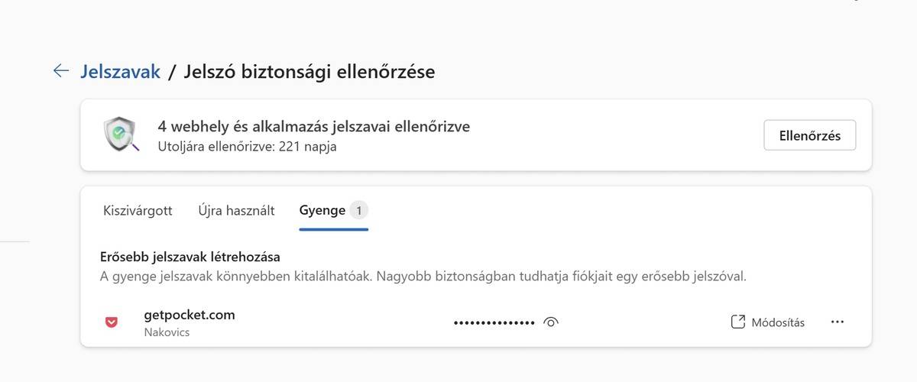Switch to the Újra használt tab
Screen dimensions: 917x382
(x=236, y=210)
